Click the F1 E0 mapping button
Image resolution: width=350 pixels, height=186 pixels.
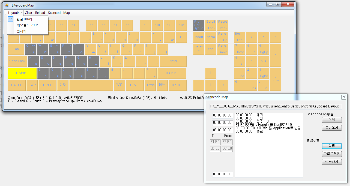(215, 142)
